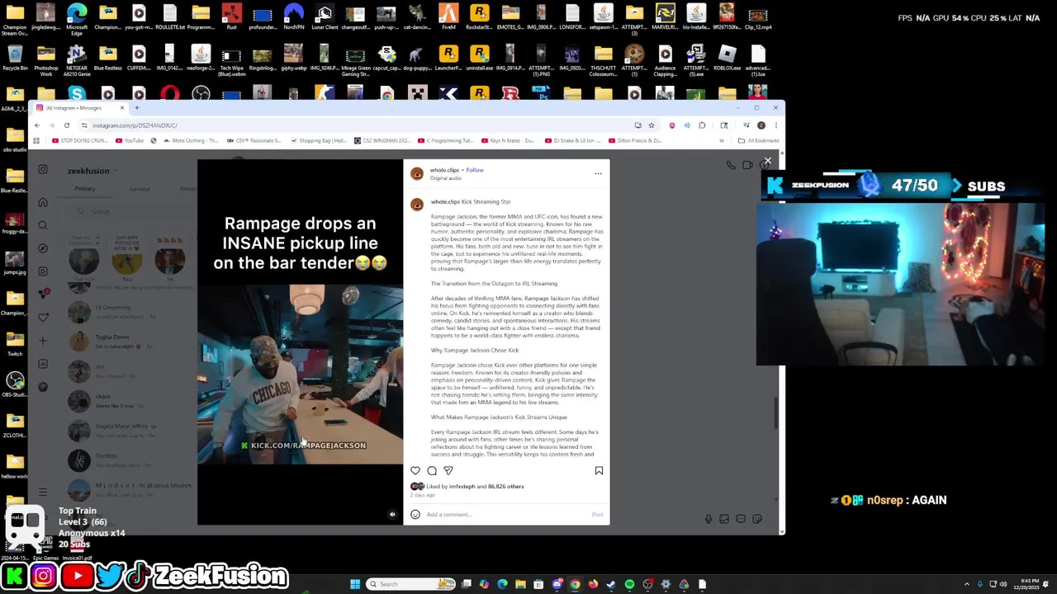This screenshot has height=594, width=1057.
Task: Close the Instagram post overlay with the X
Action: coord(767,162)
